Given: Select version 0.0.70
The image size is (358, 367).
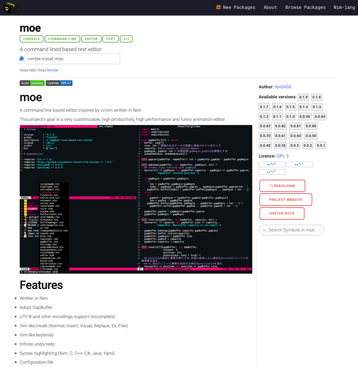Looking at the screenshot, I should pyautogui.click(x=265, y=136).
